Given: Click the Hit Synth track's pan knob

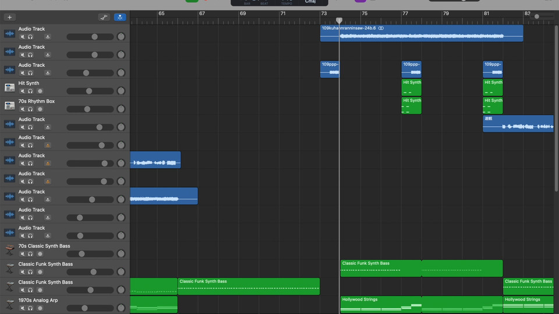Looking at the screenshot, I should pyautogui.click(x=121, y=91).
